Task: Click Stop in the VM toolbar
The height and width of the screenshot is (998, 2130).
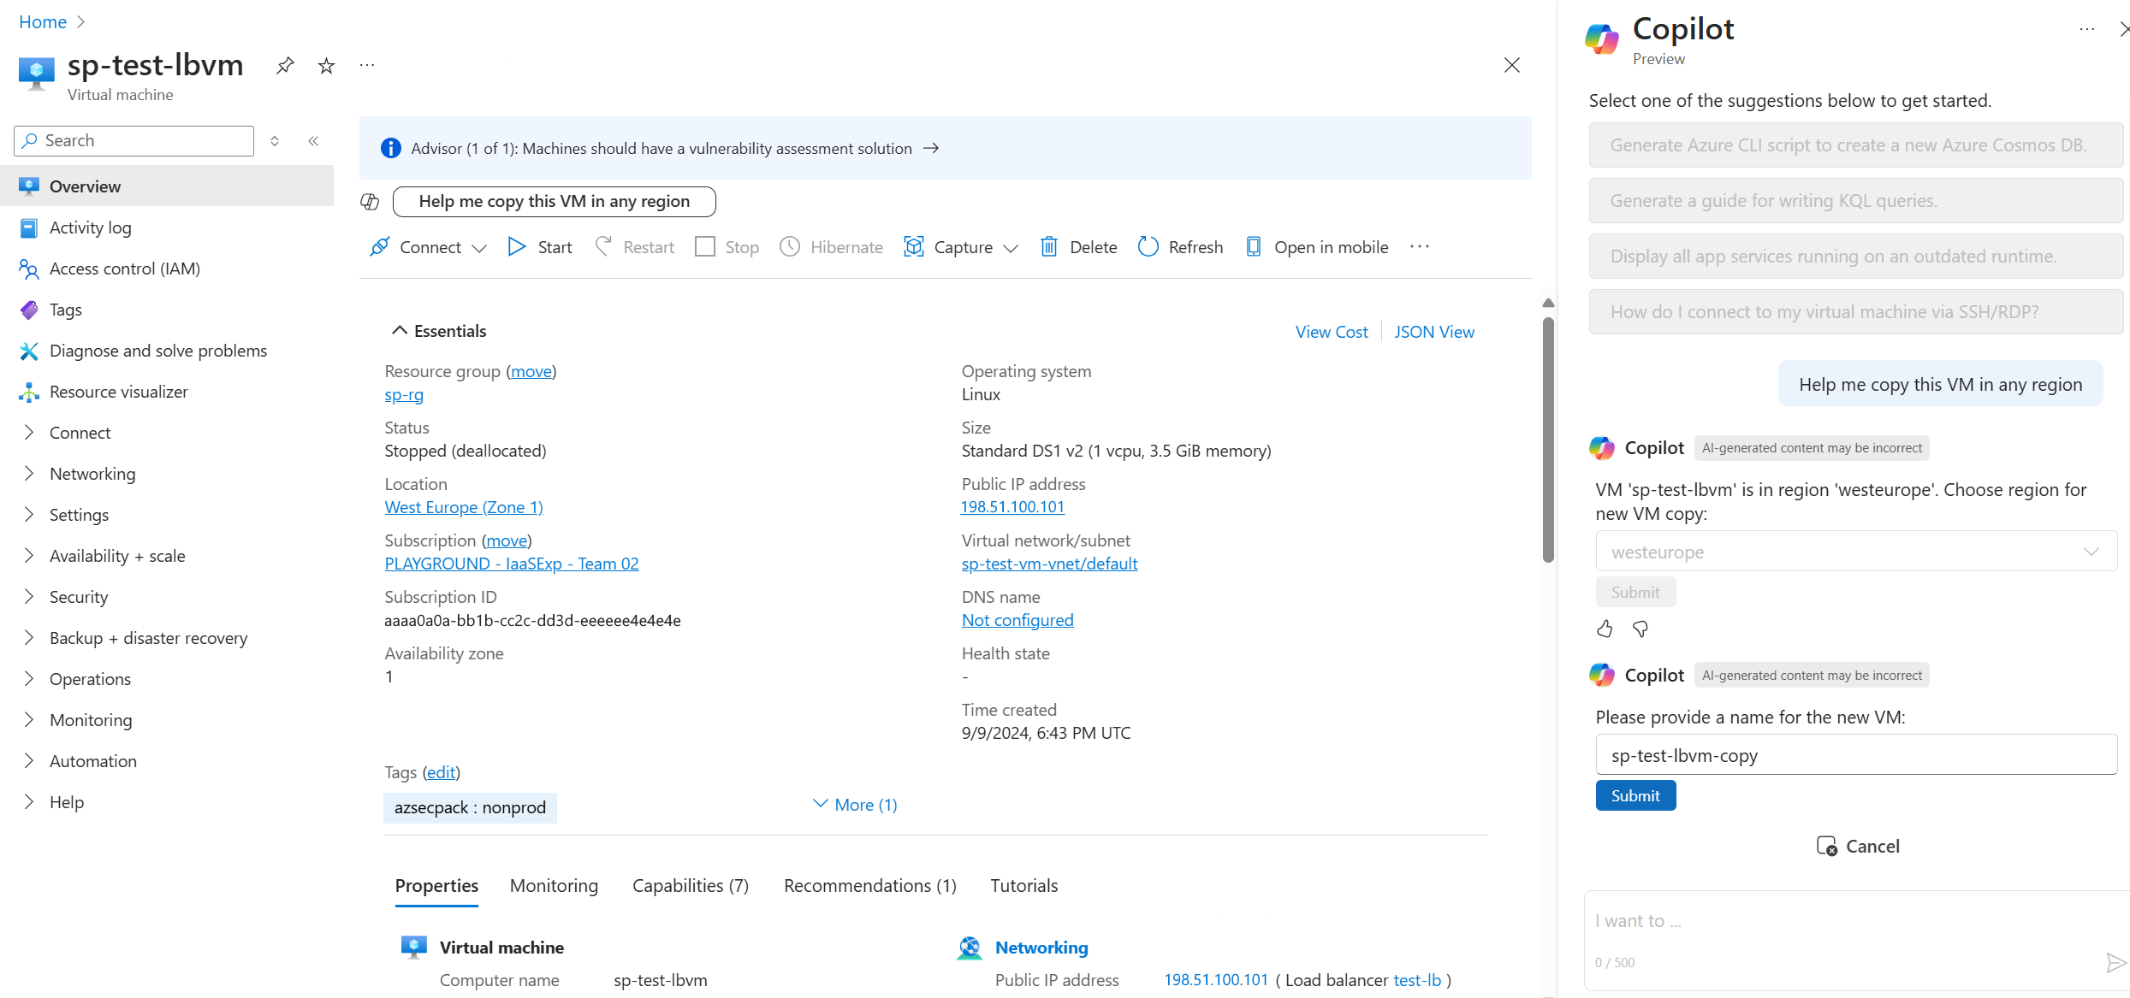Action: pyautogui.click(x=727, y=247)
